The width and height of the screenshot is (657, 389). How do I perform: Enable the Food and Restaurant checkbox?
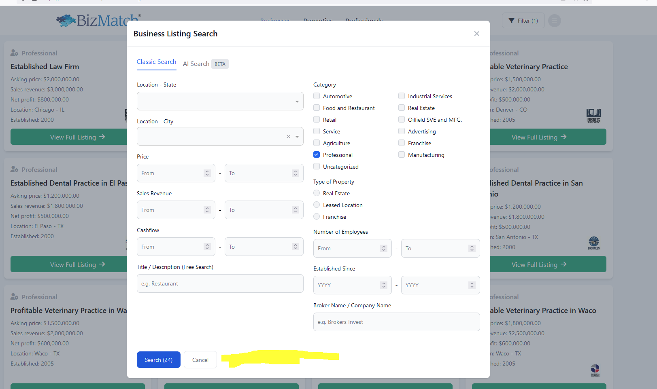tap(317, 108)
